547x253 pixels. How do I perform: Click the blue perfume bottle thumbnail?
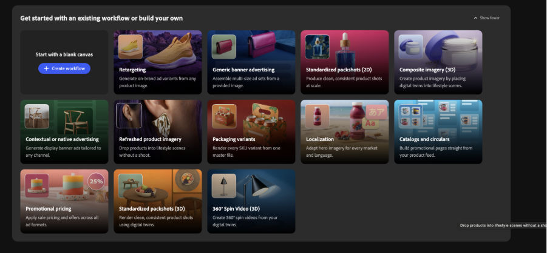coord(318,47)
